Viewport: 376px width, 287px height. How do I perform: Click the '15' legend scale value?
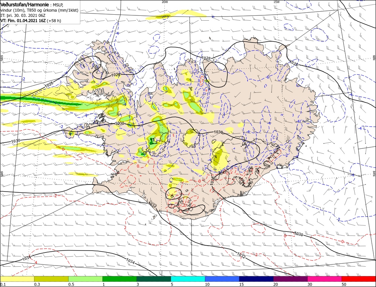(241, 284)
